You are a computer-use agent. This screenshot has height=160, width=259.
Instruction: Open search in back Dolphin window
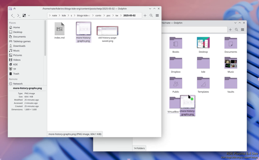pos(236,30)
